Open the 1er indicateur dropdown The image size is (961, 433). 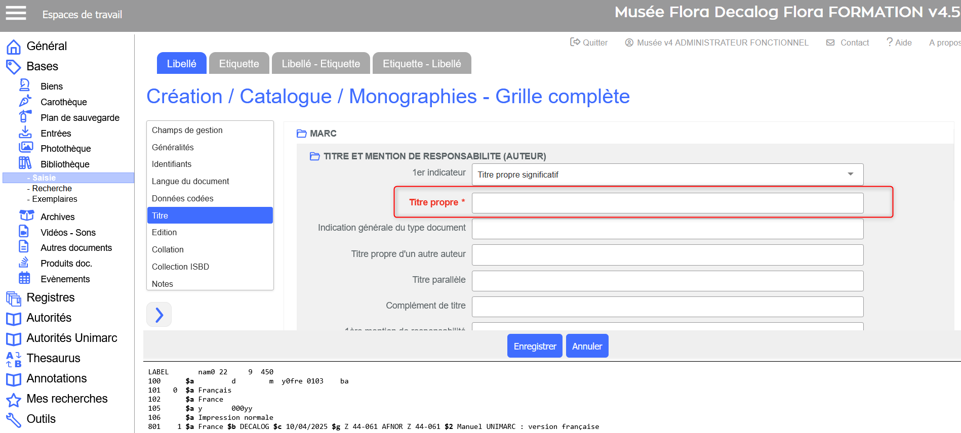[x=667, y=175]
